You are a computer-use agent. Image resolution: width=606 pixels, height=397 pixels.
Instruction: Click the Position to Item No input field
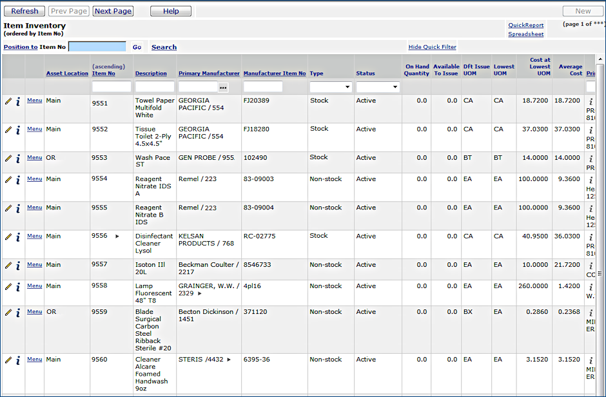(97, 47)
